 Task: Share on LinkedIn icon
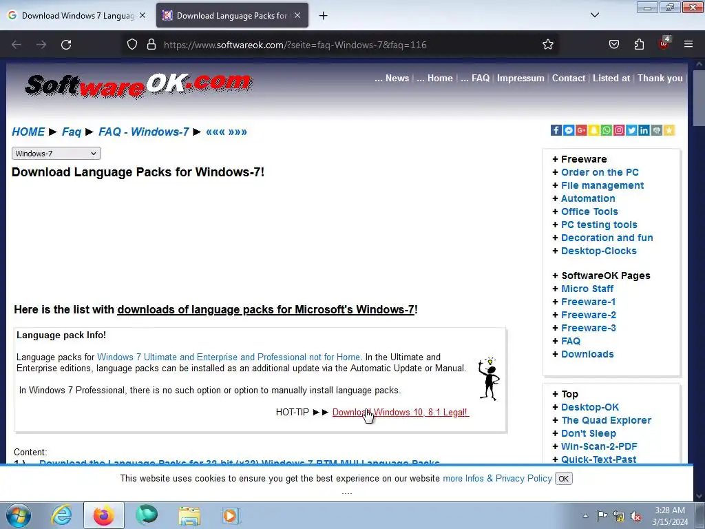tap(644, 130)
